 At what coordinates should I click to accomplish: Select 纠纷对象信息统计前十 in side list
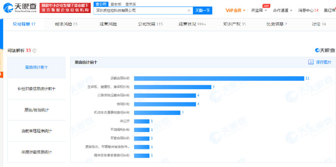(37, 89)
